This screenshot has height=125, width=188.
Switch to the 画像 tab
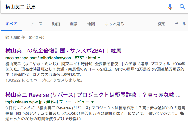pos(74,24)
